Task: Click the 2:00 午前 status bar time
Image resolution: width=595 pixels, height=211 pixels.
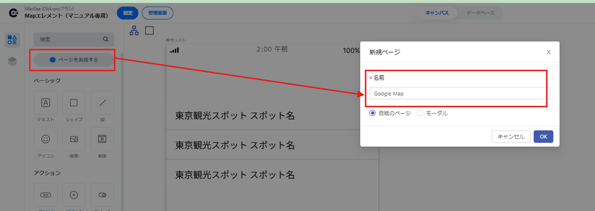Action: [272, 49]
